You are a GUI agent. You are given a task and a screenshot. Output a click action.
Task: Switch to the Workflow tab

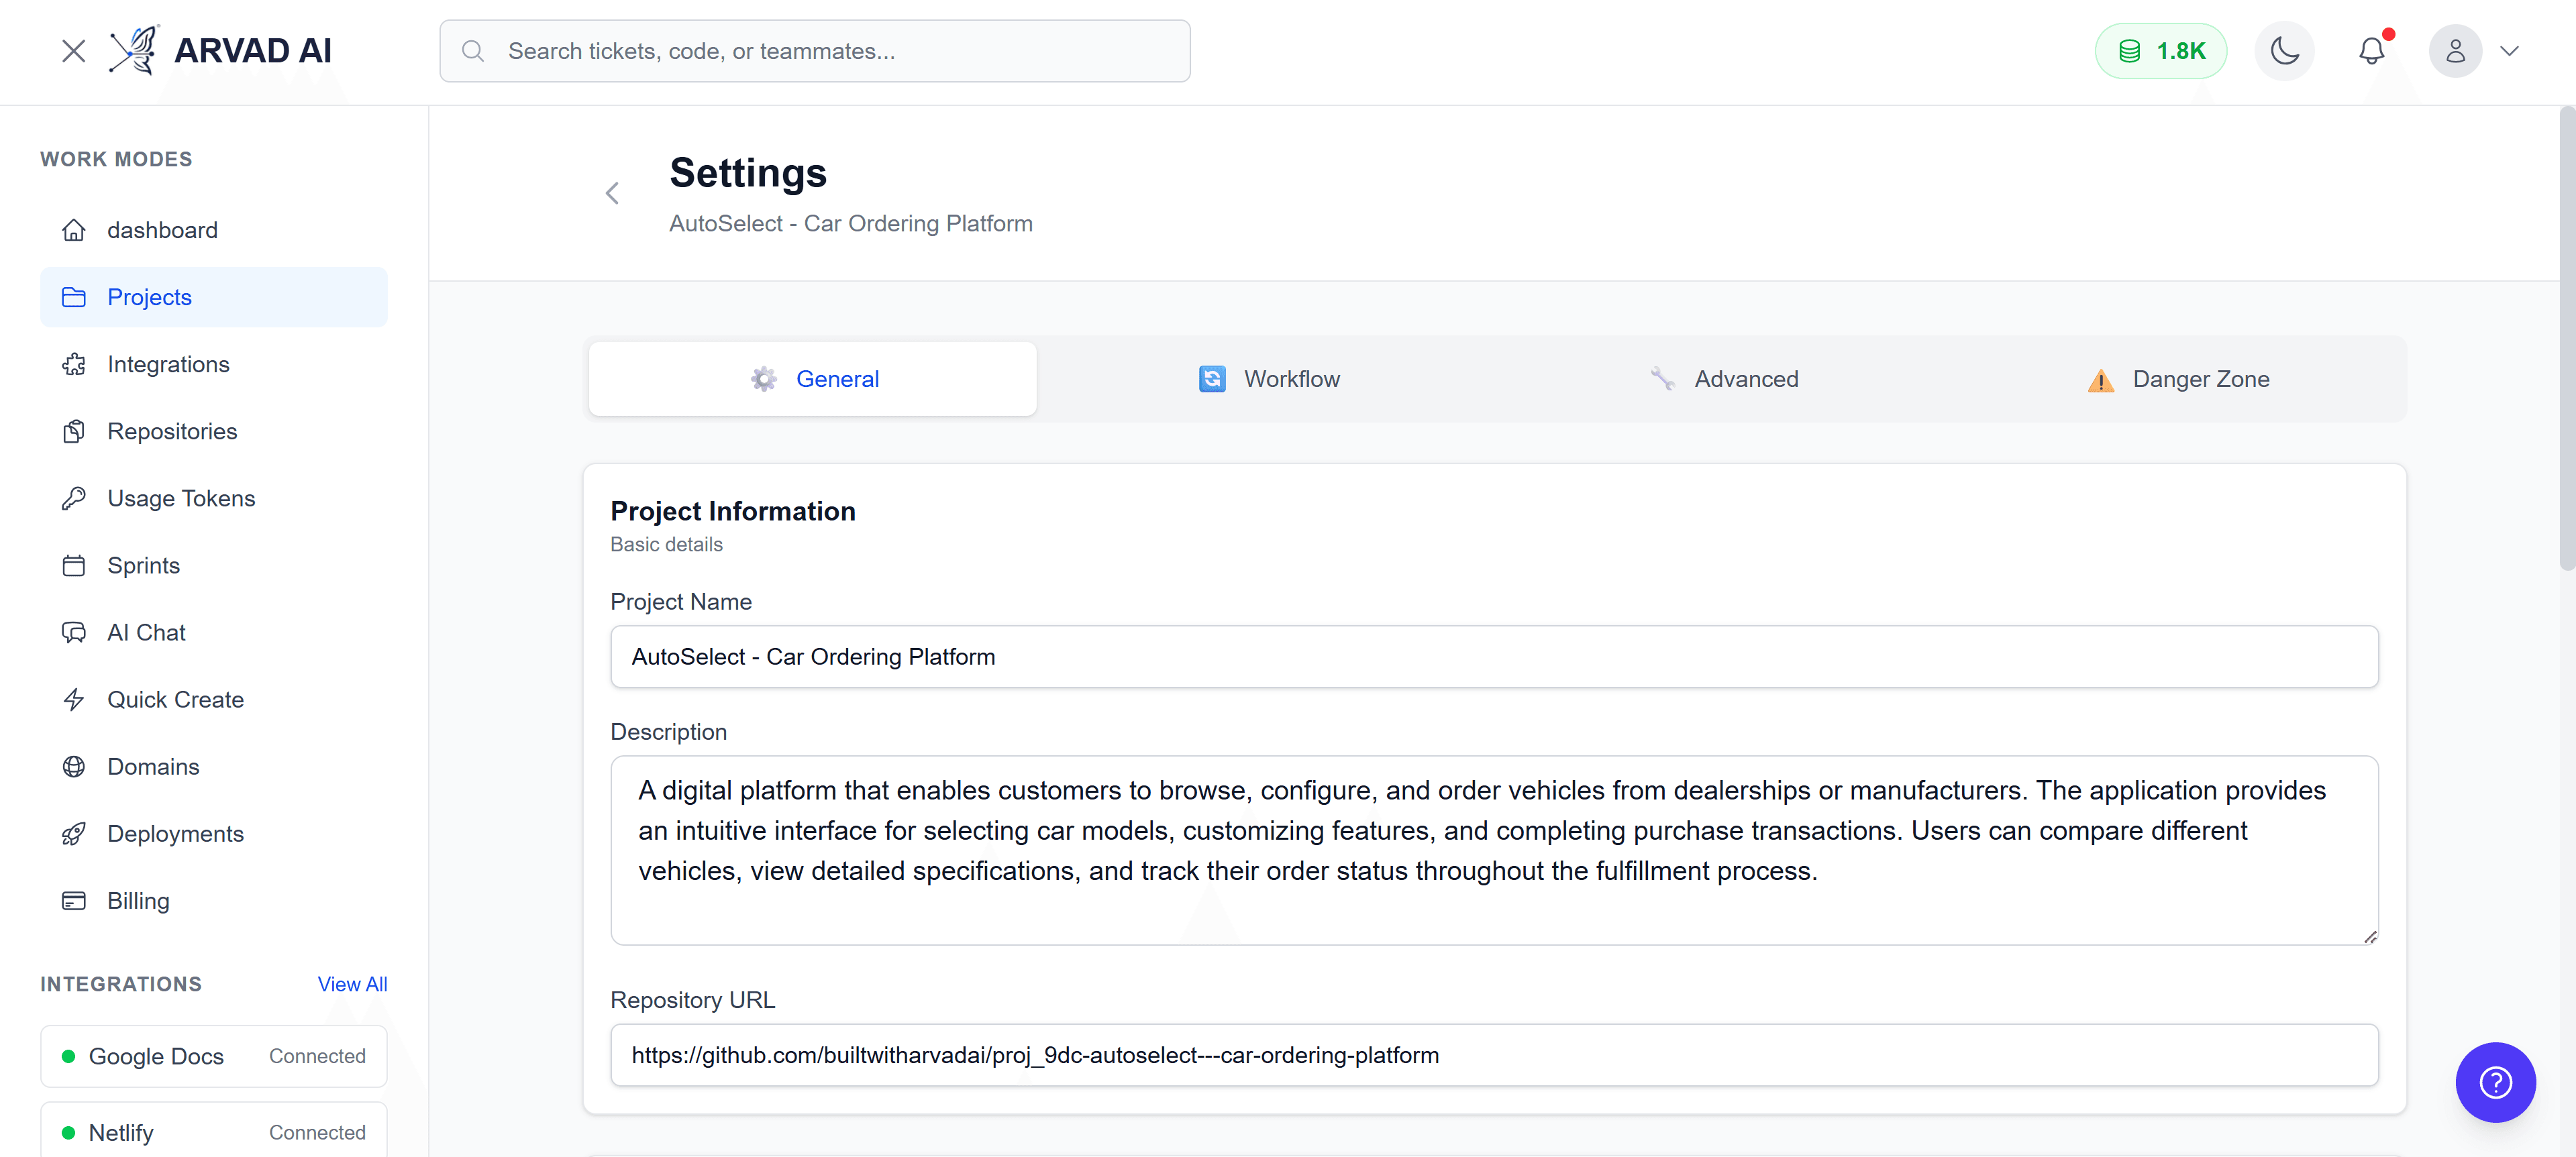coord(1270,379)
